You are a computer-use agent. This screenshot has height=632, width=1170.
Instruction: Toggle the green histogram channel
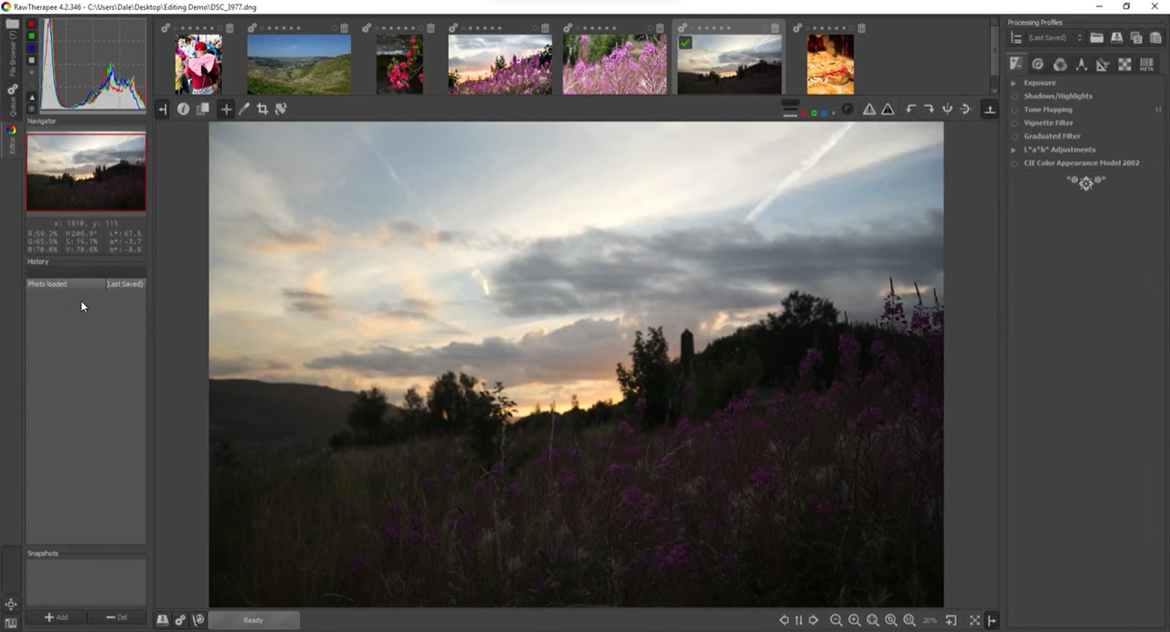32,37
